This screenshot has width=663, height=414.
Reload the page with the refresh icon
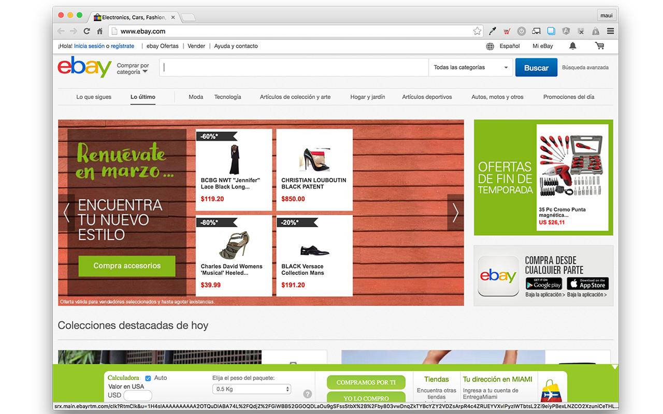coord(87,31)
